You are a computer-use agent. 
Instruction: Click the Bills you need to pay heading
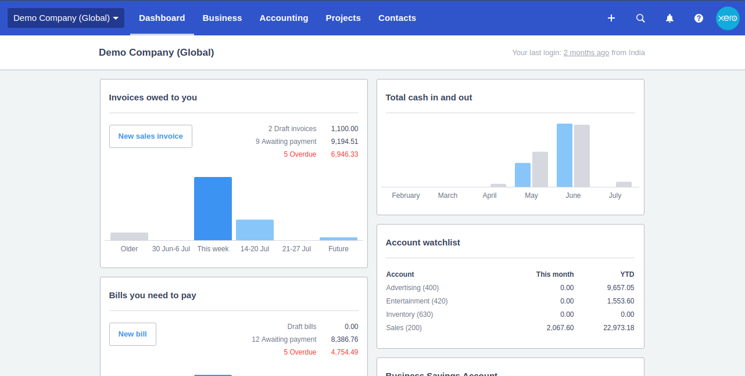pyautogui.click(x=152, y=295)
